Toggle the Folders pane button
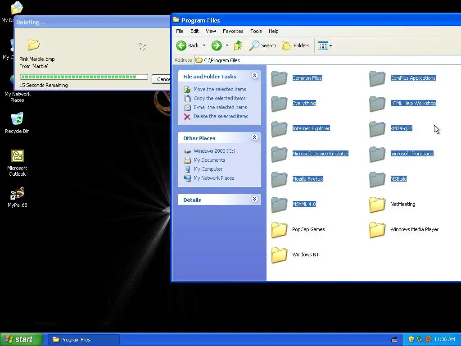Screen dimensions: 461x346 (x=296, y=46)
